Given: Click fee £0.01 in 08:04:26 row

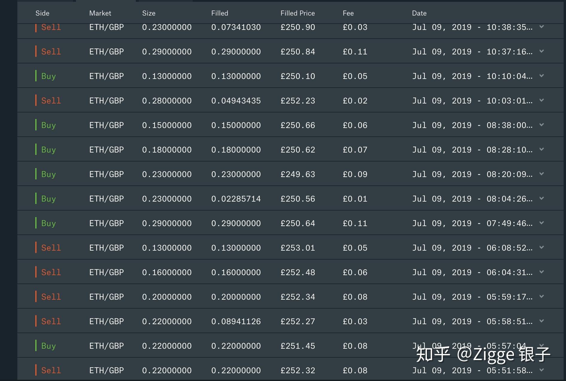Looking at the screenshot, I should [x=355, y=199].
